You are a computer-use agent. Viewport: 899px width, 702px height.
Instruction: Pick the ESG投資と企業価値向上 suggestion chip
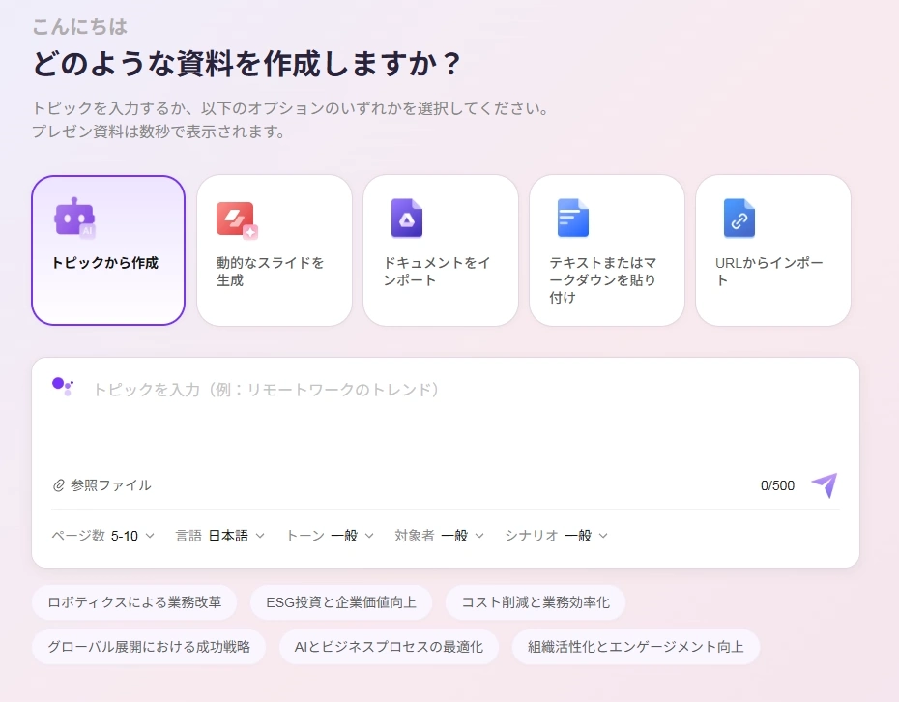(x=341, y=602)
